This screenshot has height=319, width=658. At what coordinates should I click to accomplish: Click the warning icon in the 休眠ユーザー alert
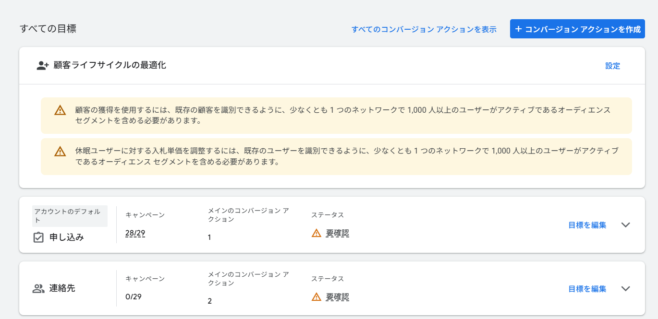click(60, 152)
